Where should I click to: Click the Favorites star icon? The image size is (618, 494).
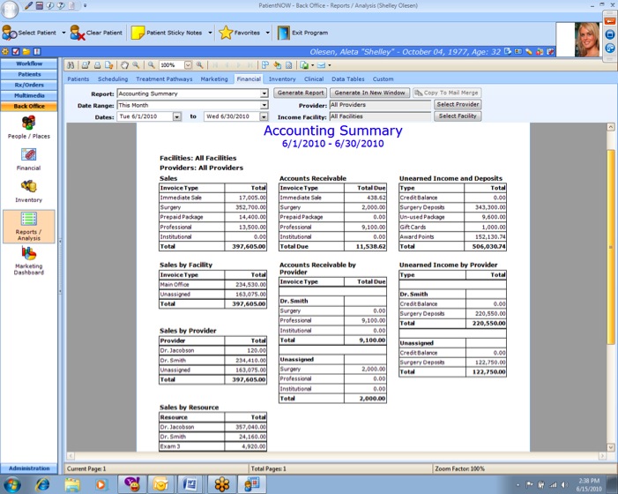tap(226, 33)
